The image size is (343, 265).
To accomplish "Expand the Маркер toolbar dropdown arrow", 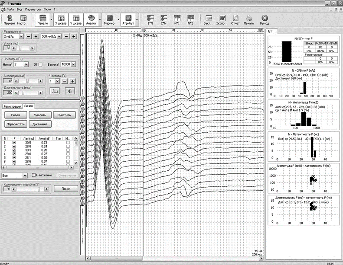I will point(118,19).
